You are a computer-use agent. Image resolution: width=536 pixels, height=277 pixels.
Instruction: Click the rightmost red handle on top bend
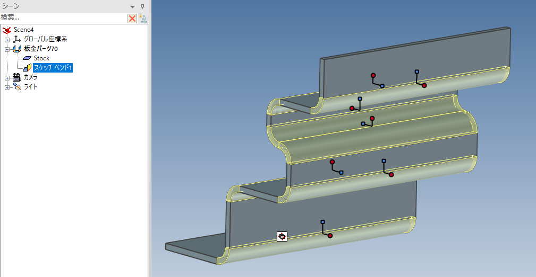point(424,85)
